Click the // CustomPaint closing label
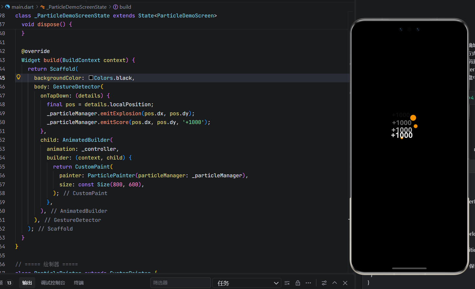 [x=85, y=193]
